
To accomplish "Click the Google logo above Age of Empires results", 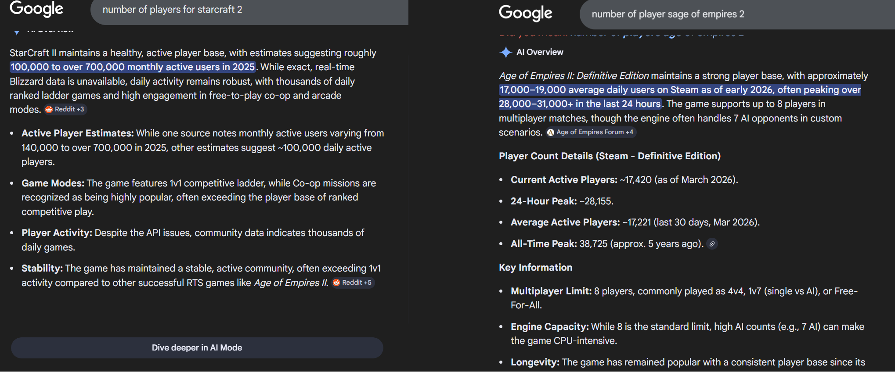I will point(525,13).
